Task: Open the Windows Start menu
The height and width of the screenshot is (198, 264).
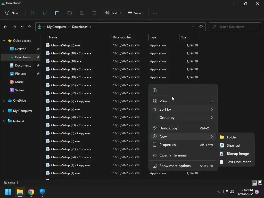Action: [x=8, y=192]
